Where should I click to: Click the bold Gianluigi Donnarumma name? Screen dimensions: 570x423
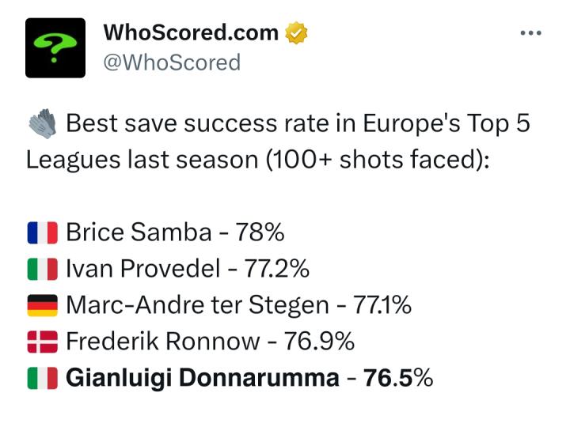[202, 378]
